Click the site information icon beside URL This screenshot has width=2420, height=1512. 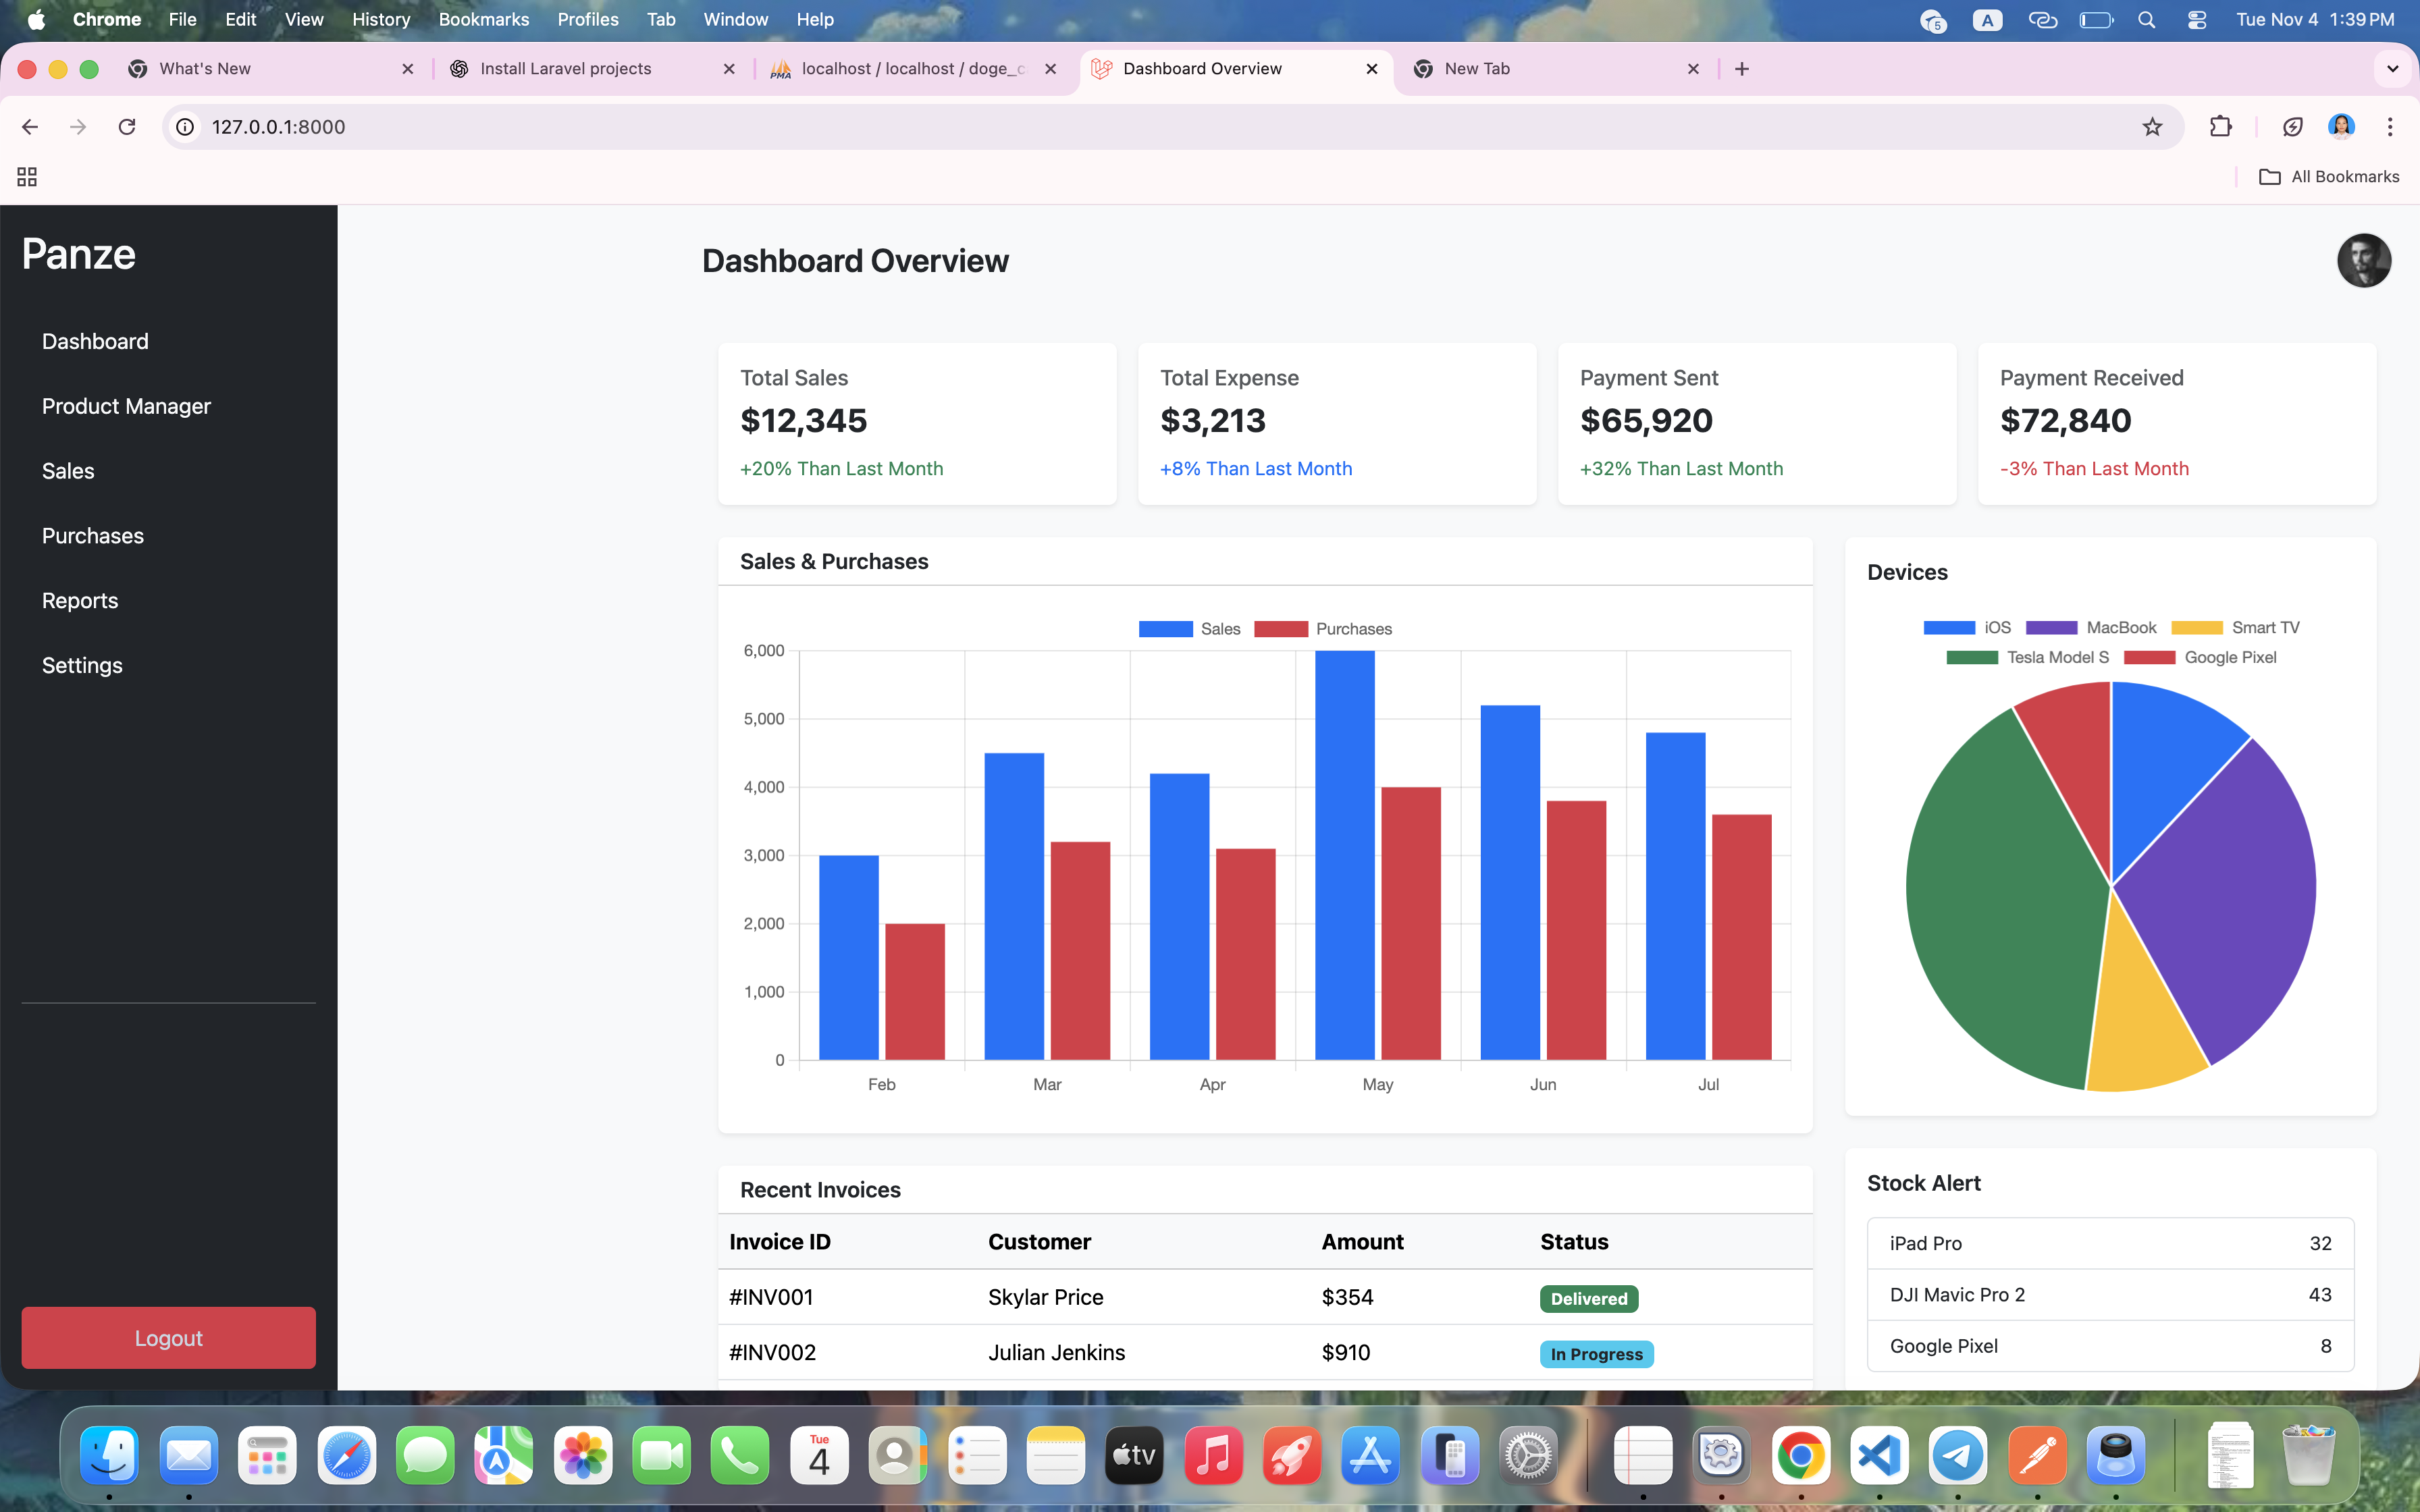[185, 127]
